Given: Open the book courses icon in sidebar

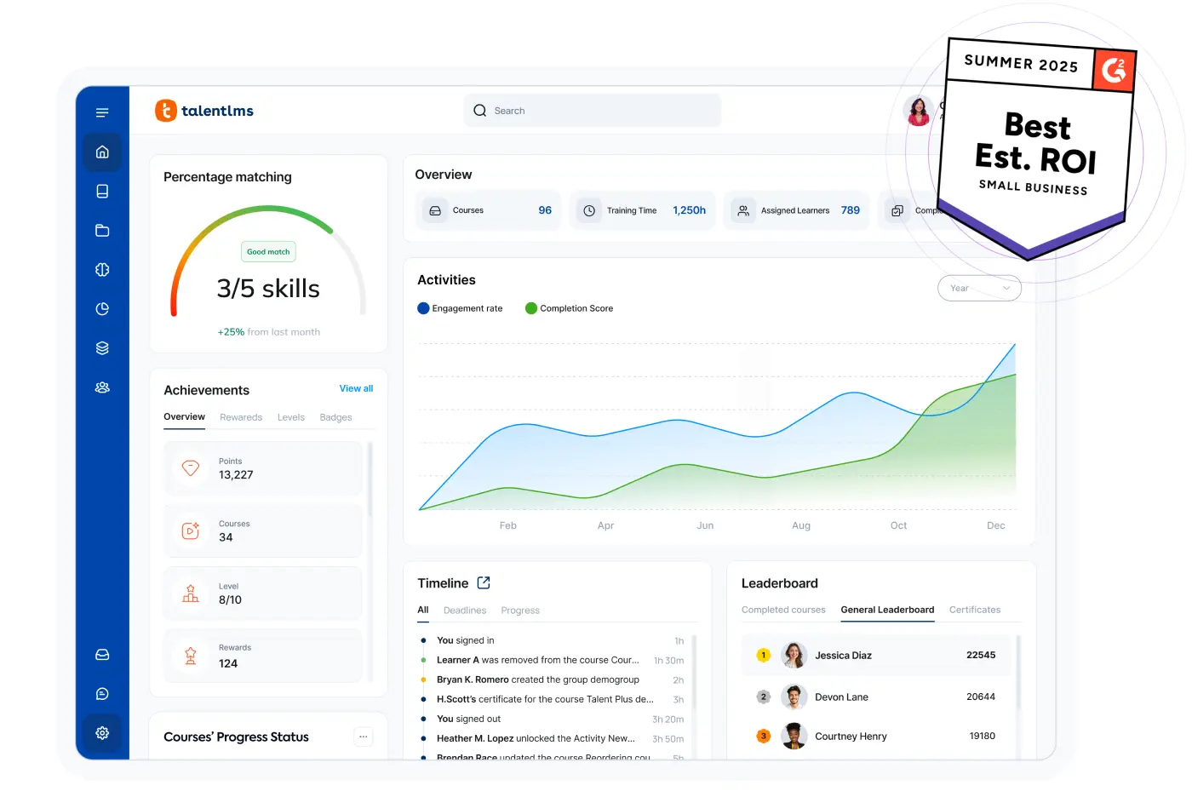Looking at the screenshot, I should 102,192.
